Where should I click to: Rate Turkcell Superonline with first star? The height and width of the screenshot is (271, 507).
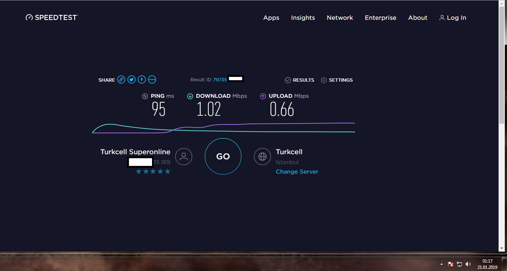[x=138, y=171]
